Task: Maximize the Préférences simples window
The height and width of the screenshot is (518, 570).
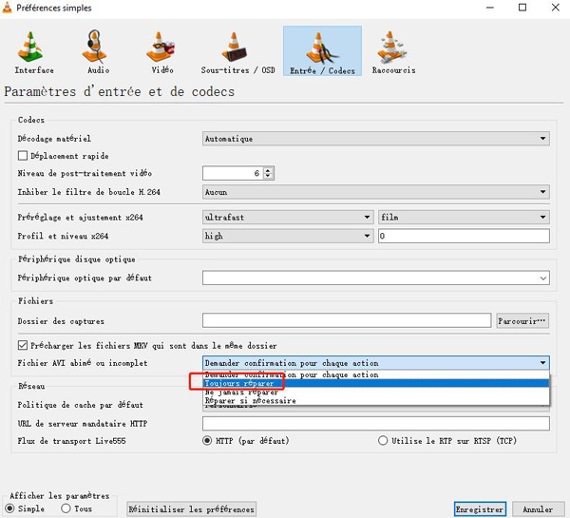Action: point(522,8)
